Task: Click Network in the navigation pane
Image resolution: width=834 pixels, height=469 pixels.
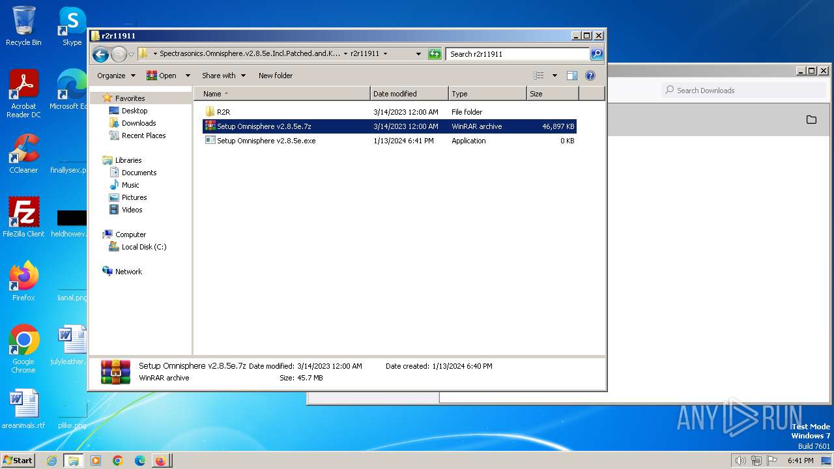Action: point(128,272)
